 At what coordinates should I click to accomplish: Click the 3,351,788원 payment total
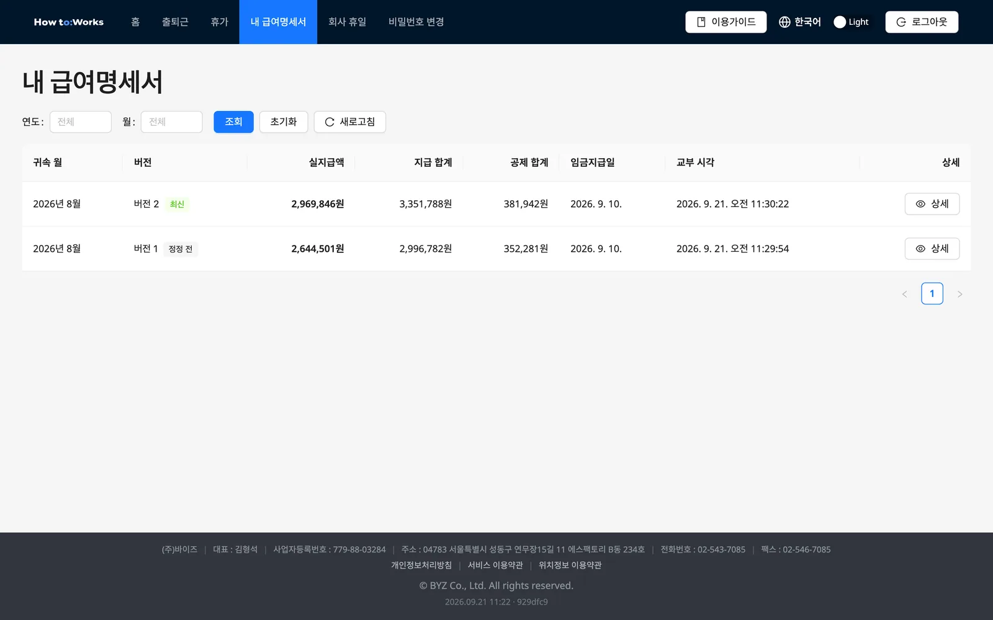426,204
